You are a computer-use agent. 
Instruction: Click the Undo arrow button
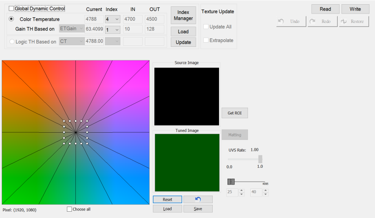tap(291, 21)
